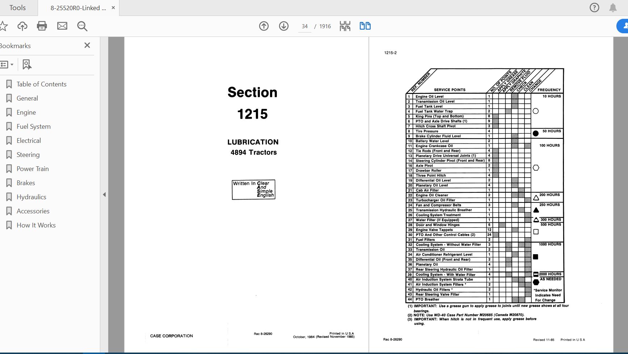
Task: Click expand current bookmark icon
Action: (27, 64)
